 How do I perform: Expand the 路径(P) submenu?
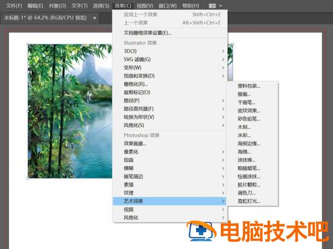170,101
